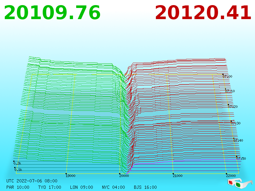The image size is (255, 191).
Task: Click the 07:10 time axis marker
Action: (x=230, y=91)
